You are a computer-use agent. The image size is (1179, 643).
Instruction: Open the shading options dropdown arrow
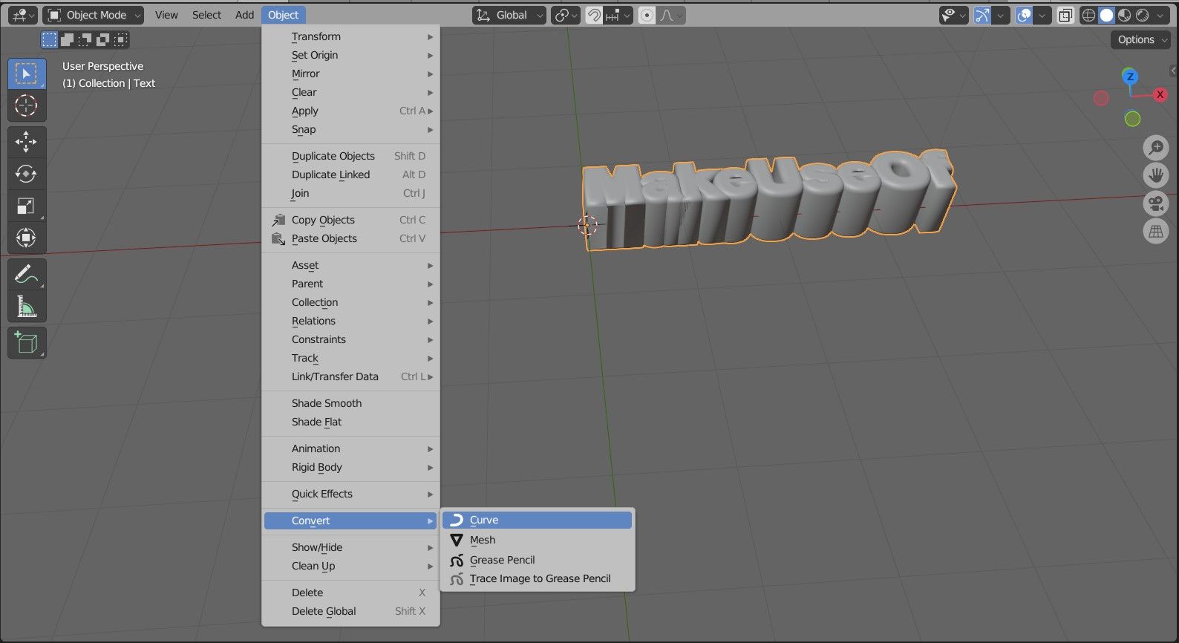[x=1161, y=15]
